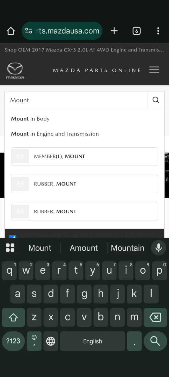The image size is (169, 377).
Task: Open the keyboard apps grid menu
Action: pyautogui.click(x=10, y=248)
